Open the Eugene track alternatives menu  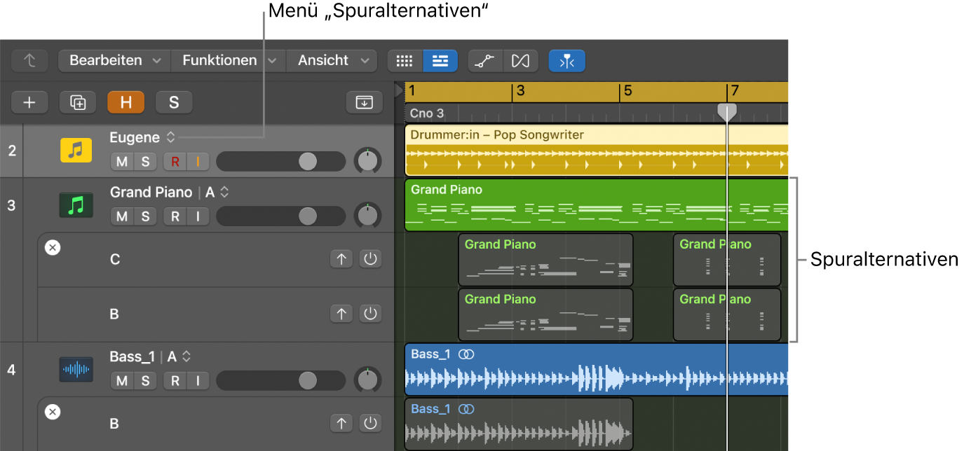coord(170,138)
